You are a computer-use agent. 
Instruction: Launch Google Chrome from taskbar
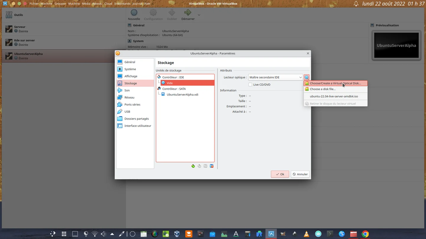(x=365, y=234)
